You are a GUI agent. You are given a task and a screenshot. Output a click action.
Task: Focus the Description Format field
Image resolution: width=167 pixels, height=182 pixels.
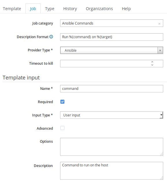(112, 37)
